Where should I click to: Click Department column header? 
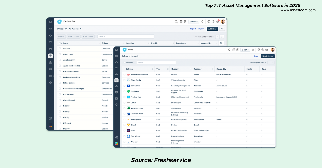click(x=181, y=43)
